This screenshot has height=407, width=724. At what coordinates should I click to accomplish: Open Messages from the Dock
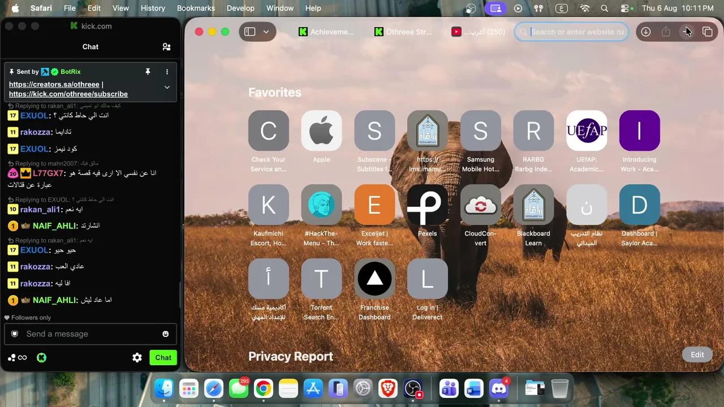tap(238, 389)
